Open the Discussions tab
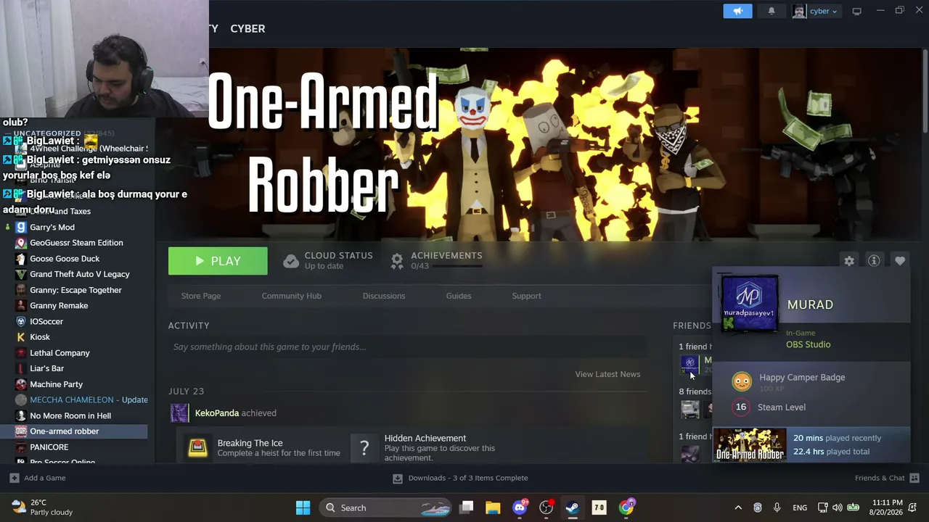Viewport: 929px width, 522px height. click(x=384, y=296)
